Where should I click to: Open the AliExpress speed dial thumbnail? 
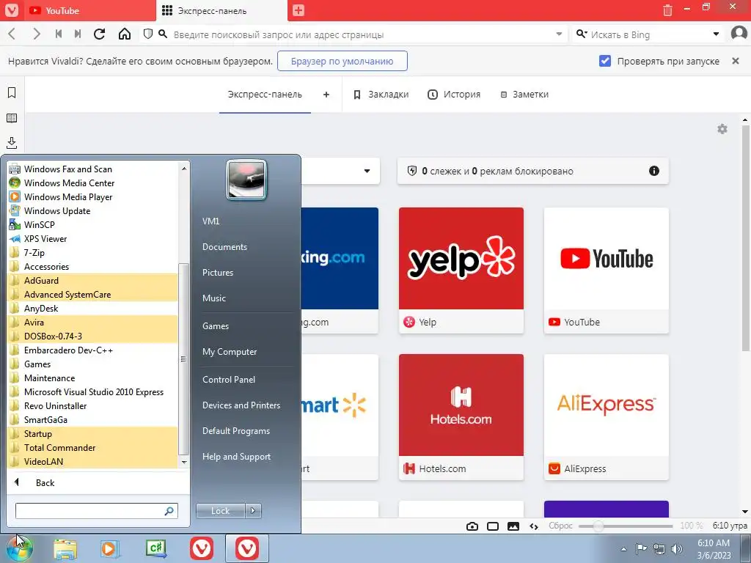point(606,417)
